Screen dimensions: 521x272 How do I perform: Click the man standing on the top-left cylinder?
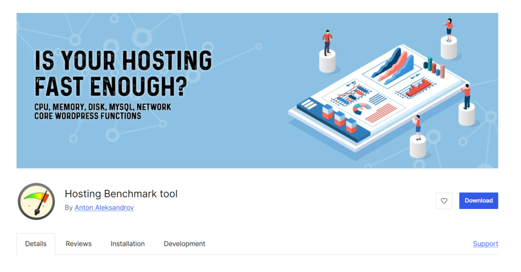tap(327, 43)
